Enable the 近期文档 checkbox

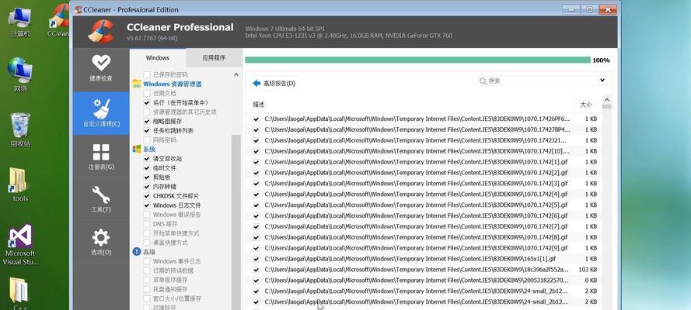(x=147, y=93)
